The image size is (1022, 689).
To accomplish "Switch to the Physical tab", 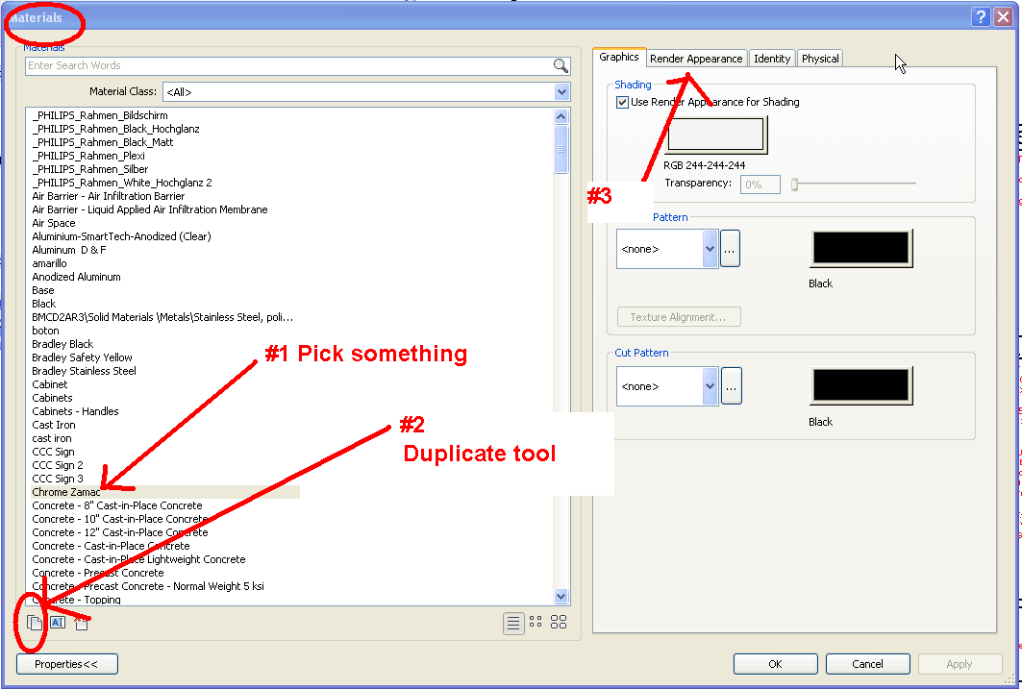I will (x=820, y=59).
